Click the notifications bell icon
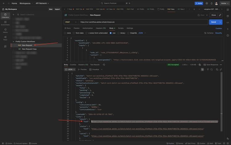231x145 pixels. click(211, 3)
